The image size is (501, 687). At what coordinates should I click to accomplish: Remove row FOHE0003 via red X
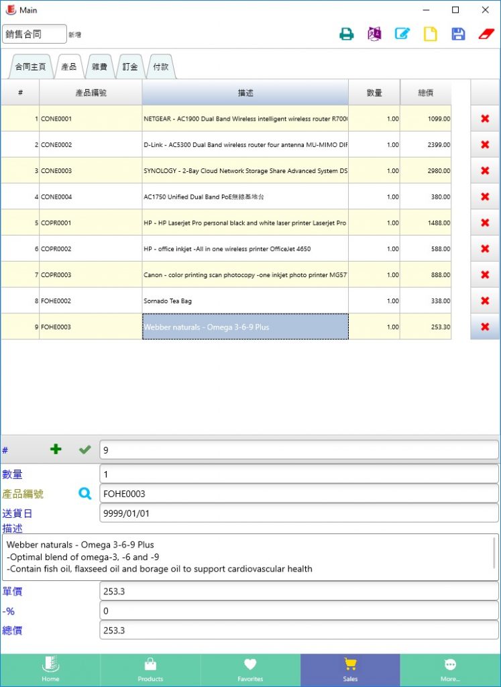tap(485, 327)
